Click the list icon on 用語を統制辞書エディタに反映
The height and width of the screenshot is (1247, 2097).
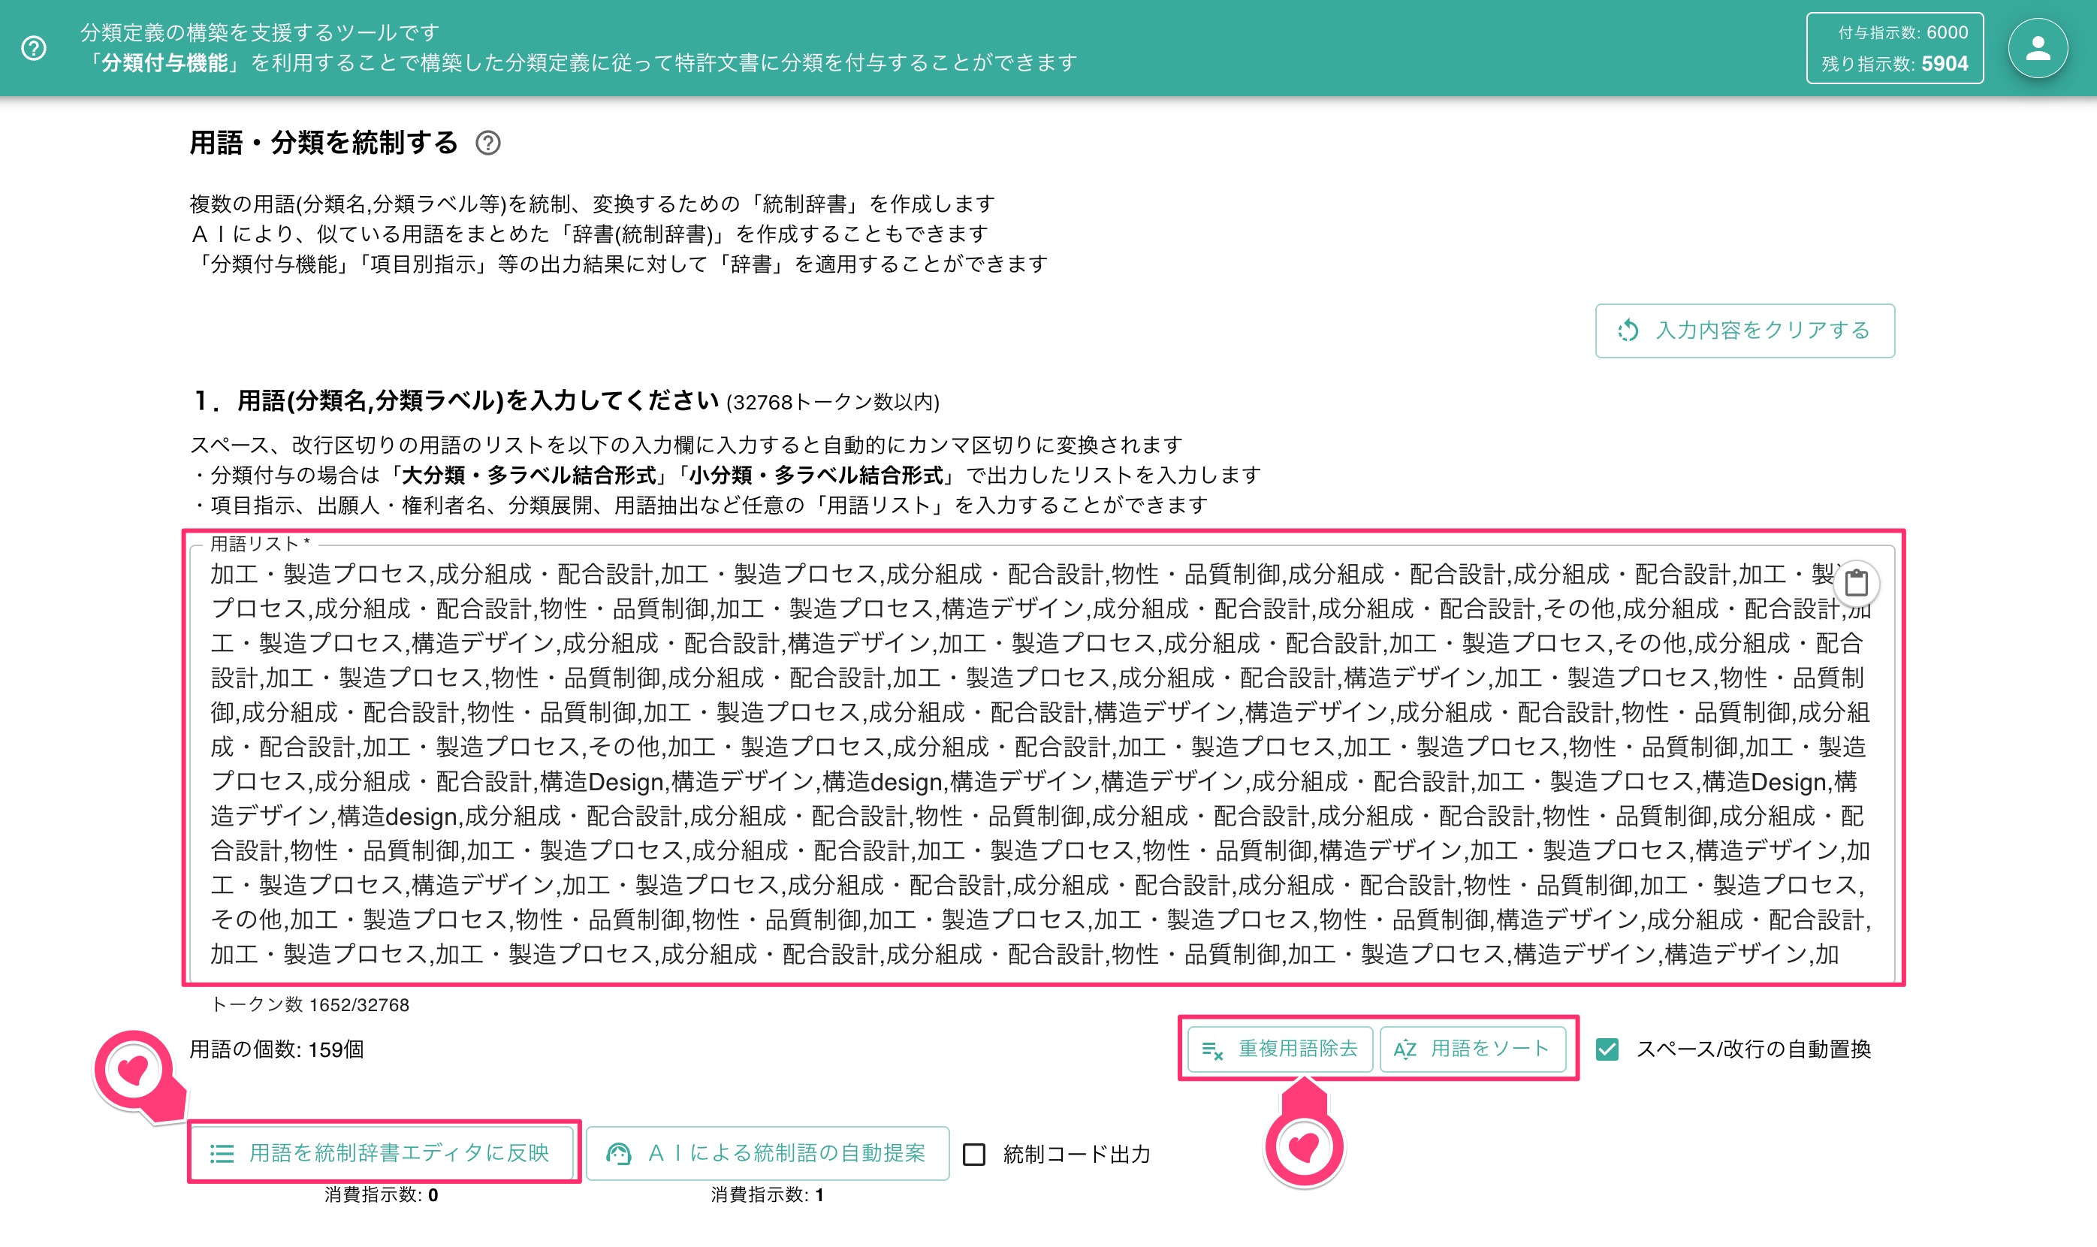(222, 1154)
